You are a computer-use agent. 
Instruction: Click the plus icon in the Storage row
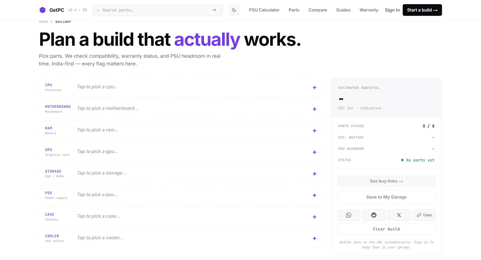point(314,174)
